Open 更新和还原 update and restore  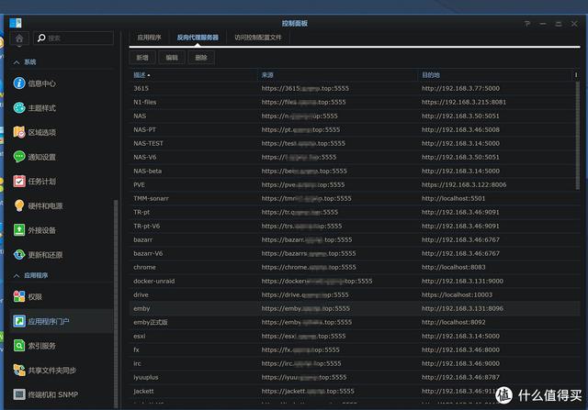click(x=20, y=254)
